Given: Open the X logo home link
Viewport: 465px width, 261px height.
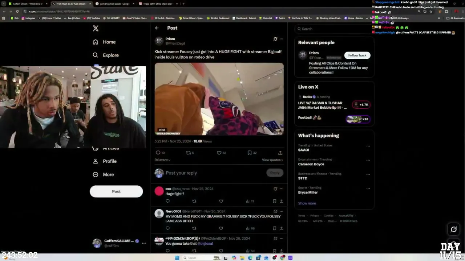Looking at the screenshot, I should pos(96,28).
